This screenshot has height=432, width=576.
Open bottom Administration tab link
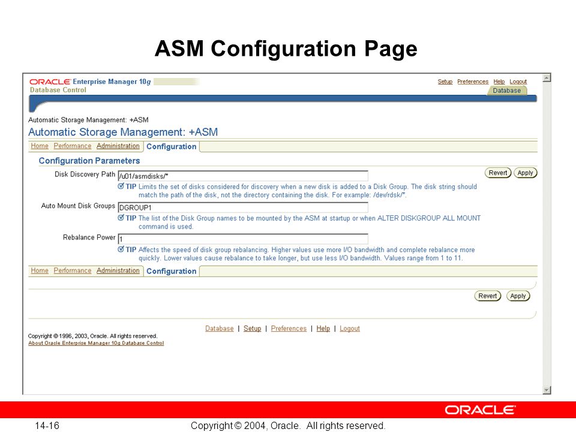coord(118,271)
